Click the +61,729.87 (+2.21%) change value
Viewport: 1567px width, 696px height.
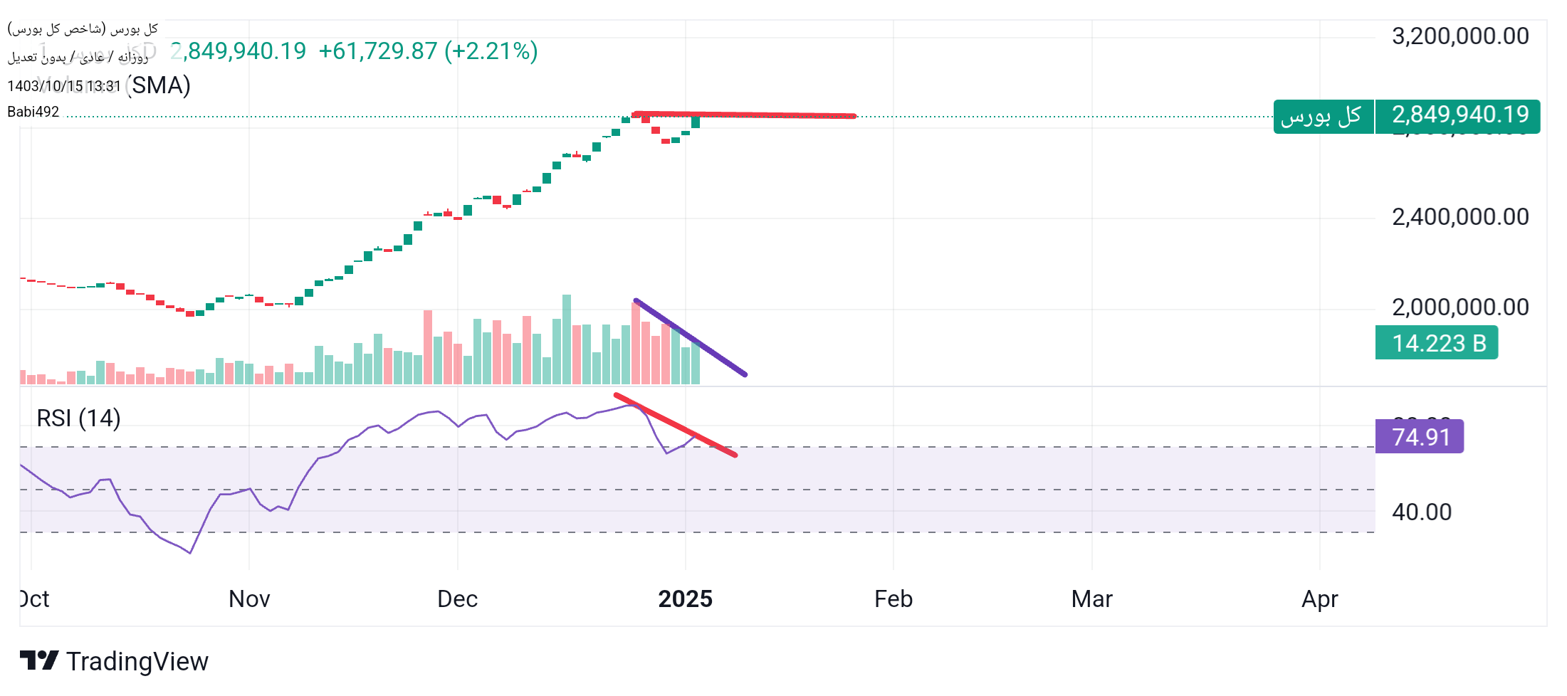click(x=428, y=51)
